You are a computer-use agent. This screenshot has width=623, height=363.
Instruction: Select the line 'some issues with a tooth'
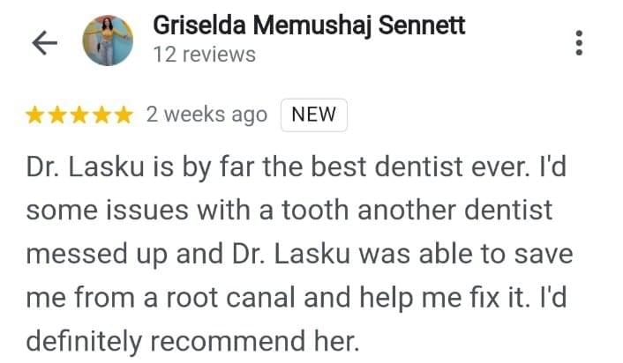click(x=188, y=211)
